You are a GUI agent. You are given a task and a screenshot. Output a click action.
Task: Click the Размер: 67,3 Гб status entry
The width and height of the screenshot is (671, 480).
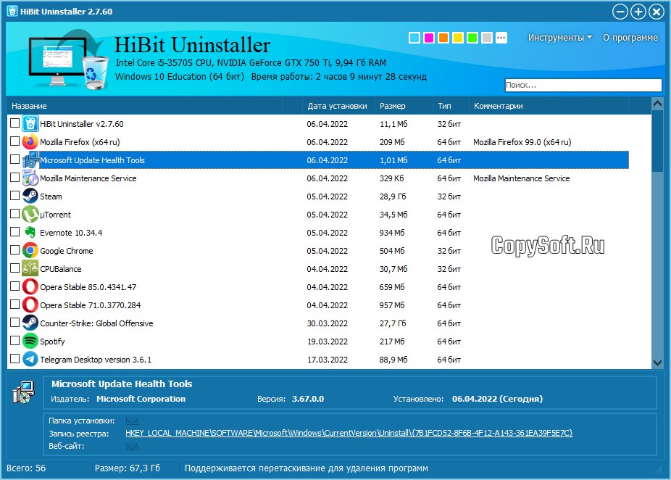point(128,468)
